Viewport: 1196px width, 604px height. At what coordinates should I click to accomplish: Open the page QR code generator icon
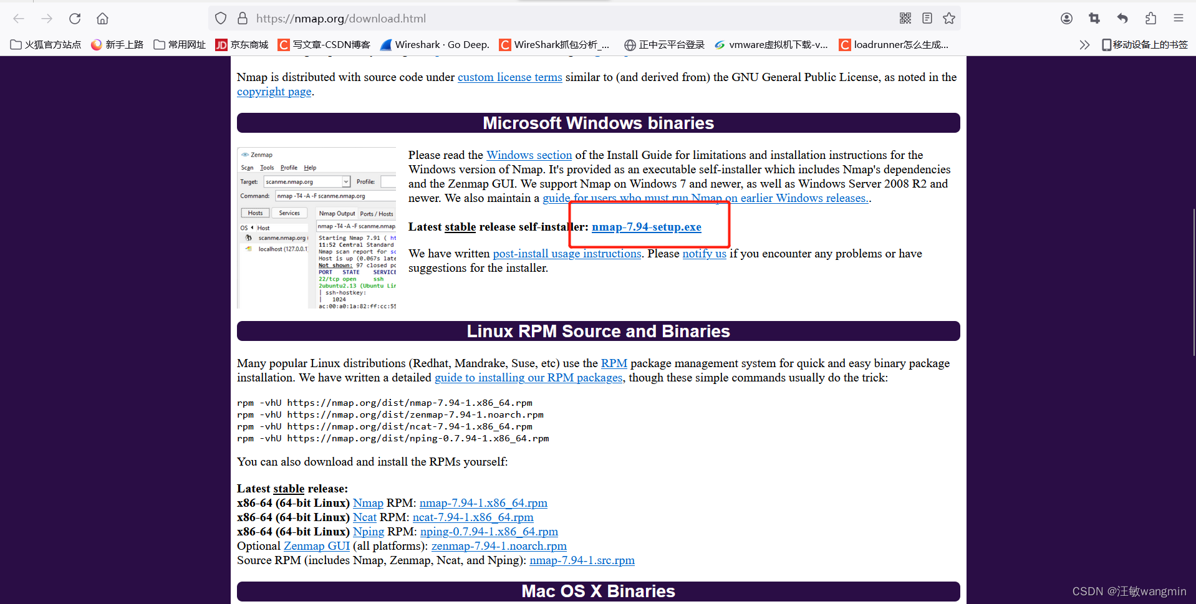pyautogui.click(x=905, y=19)
